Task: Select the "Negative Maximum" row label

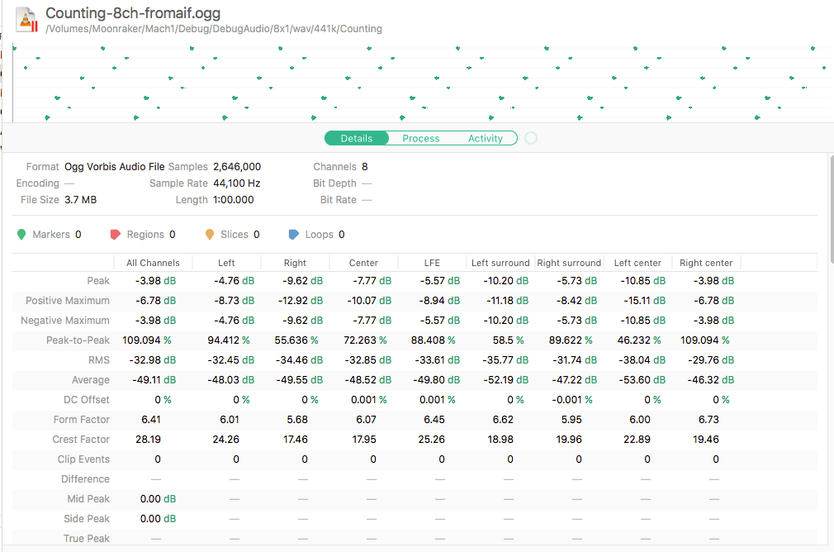Action: [65, 321]
